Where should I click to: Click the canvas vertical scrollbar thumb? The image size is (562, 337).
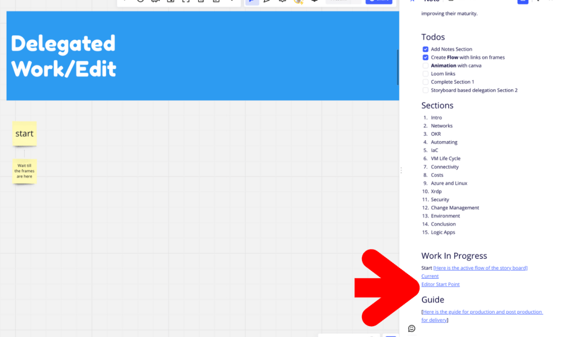tap(398, 68)
